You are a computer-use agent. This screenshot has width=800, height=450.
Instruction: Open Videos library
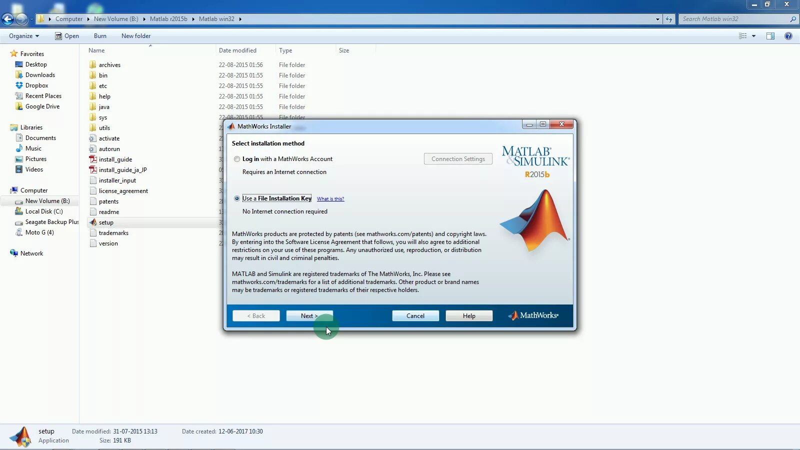pos(34,169)
